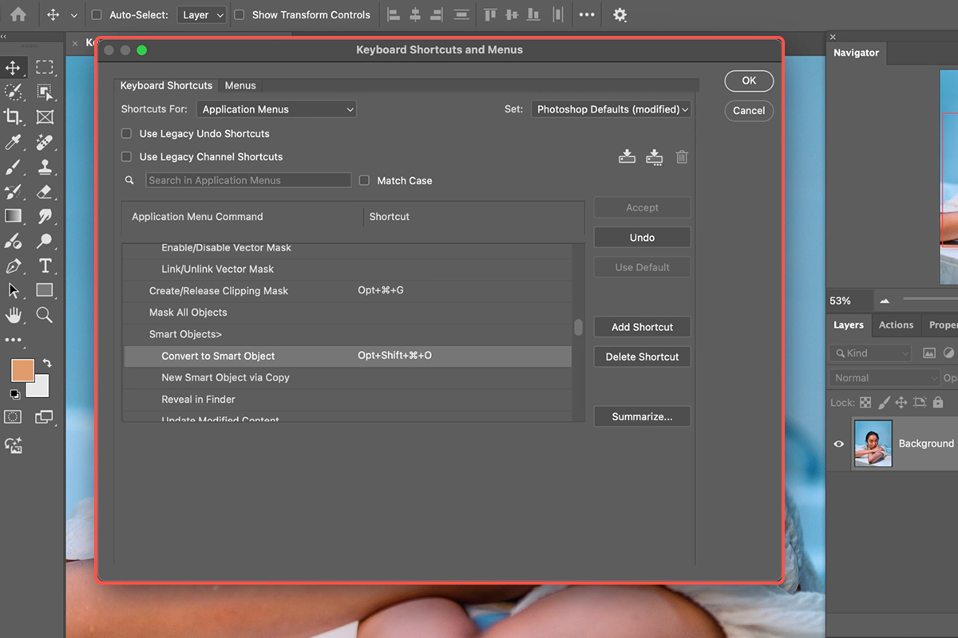Select the Gradient tool
Image resolution: width=958 pixels, height=638 pixels.
(x=13, y=216)
